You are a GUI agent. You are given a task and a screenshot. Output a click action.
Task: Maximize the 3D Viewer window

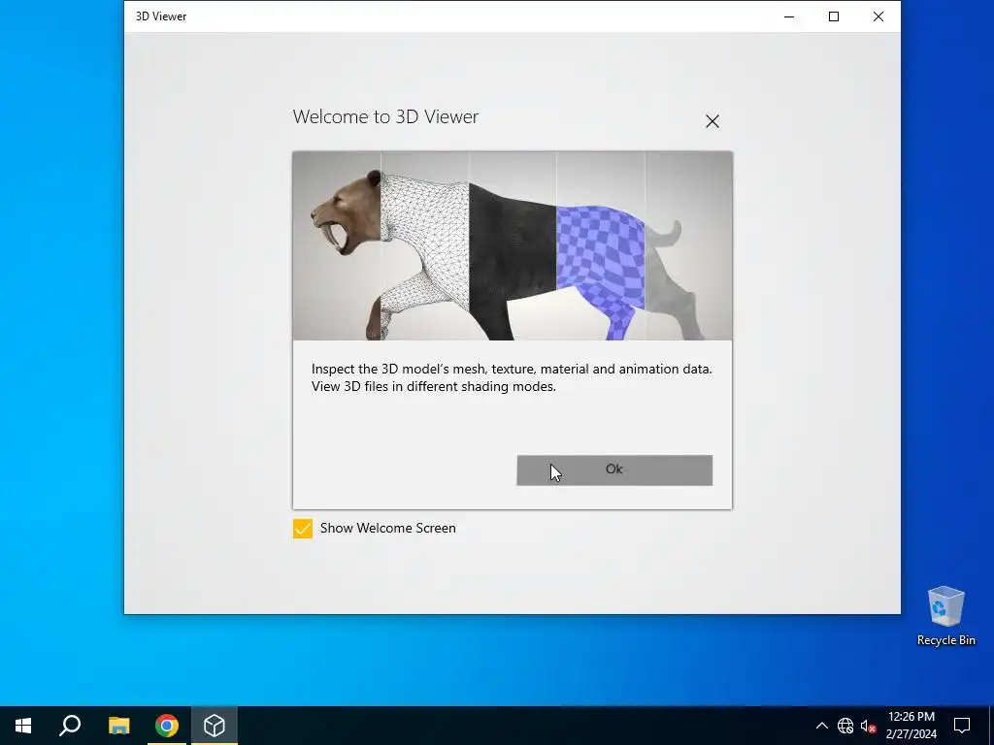(834, 16)
